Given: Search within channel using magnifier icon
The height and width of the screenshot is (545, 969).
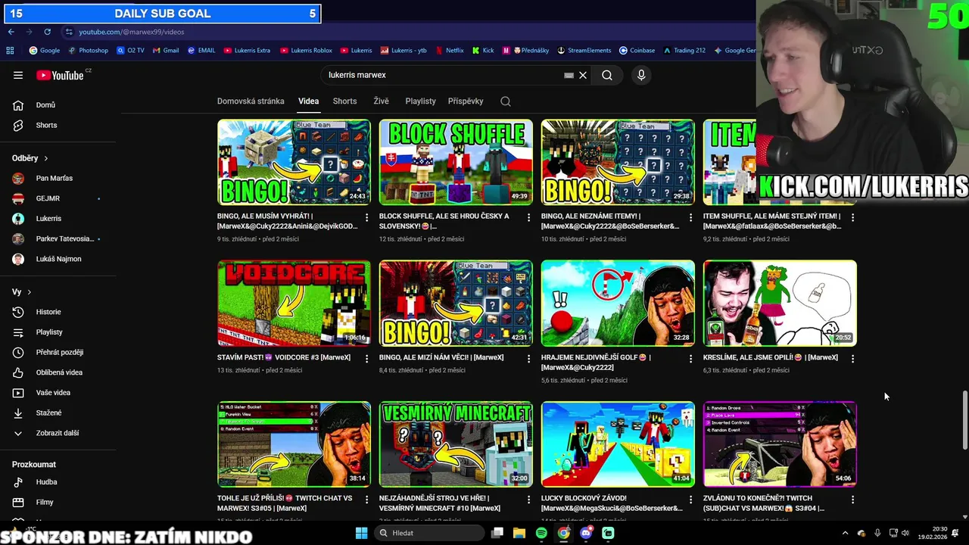Looking at the screenshot, I should 506,101.
